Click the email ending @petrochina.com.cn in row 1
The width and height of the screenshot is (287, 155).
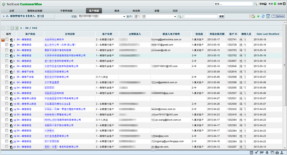click(x=166, y=40)
